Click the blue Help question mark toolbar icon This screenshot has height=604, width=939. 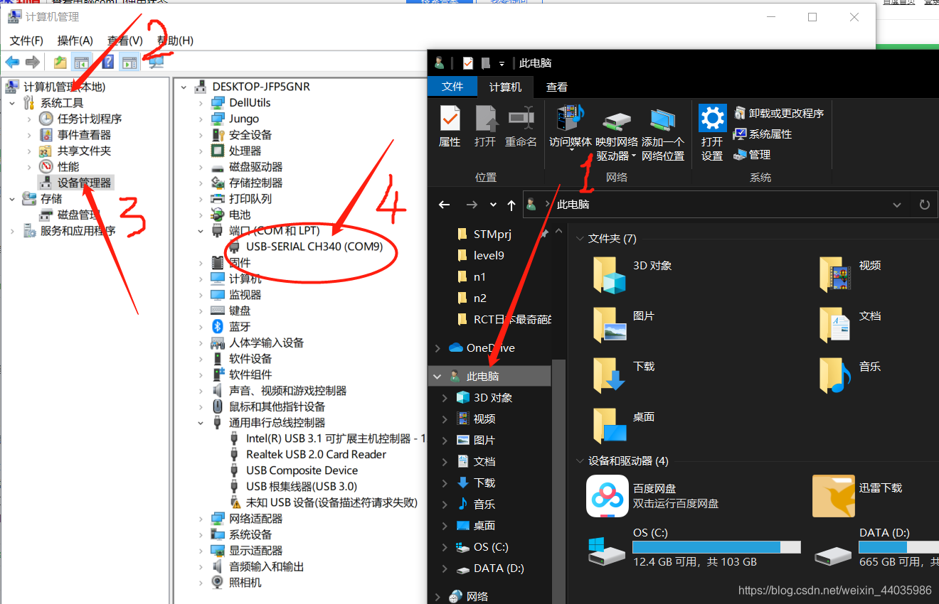(107, 63)
